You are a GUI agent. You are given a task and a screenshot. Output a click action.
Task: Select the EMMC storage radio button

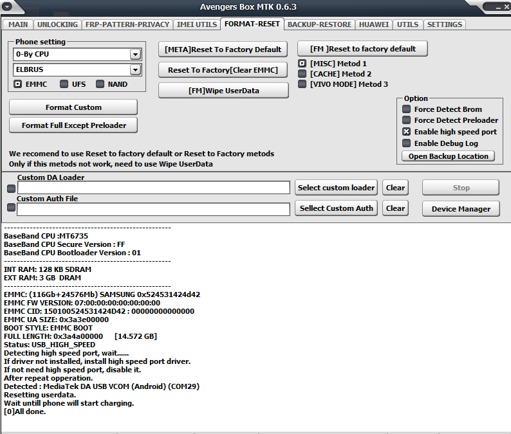(17, 84)
